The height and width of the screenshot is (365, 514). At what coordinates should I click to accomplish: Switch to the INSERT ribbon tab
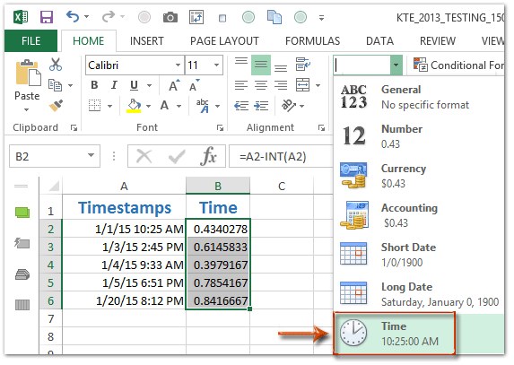click(x=146, y=41)
